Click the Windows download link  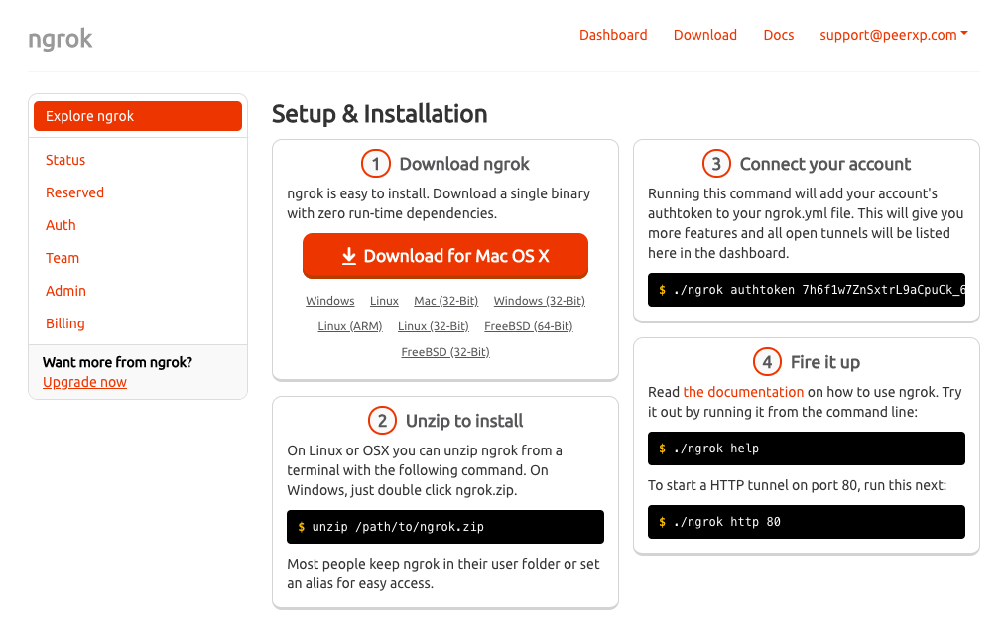pyautogui.click(x=329, y=301)
